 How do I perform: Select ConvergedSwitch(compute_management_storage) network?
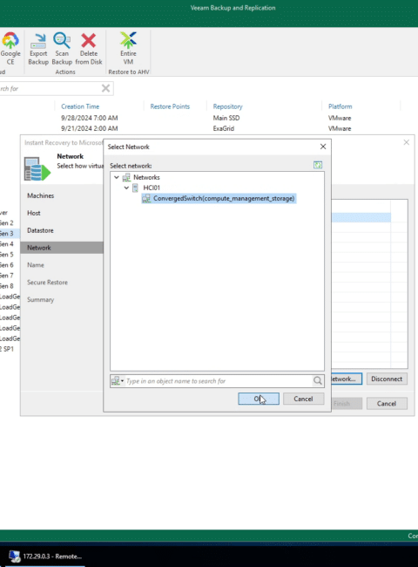point(224,198)
